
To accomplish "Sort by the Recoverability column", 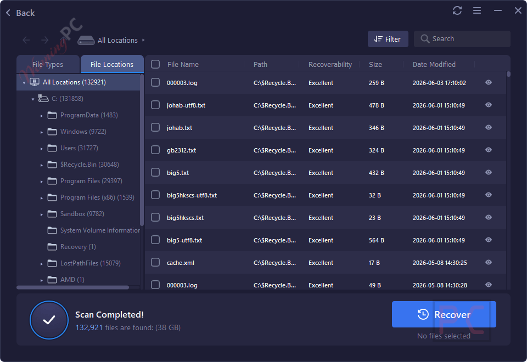I will (x=330, y=65).
